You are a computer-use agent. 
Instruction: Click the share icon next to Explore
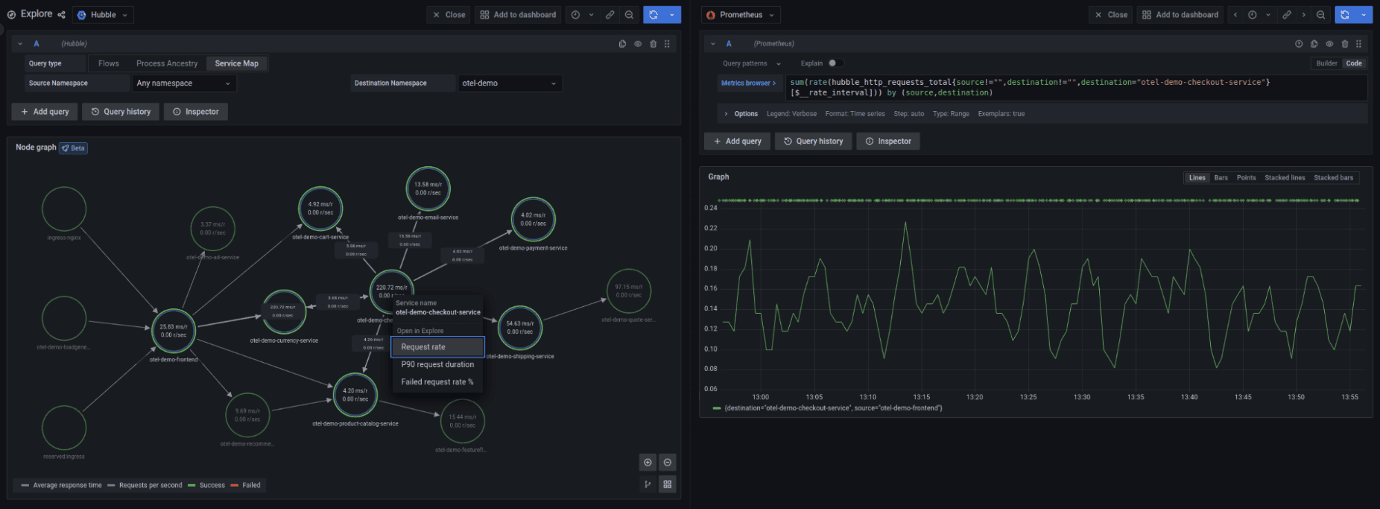61,14
